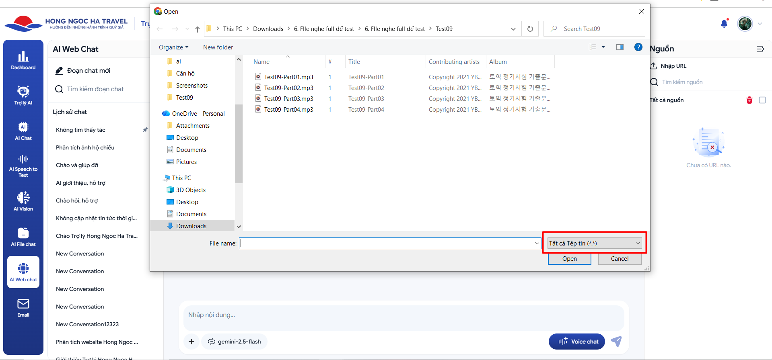Viewport: 772px width, 360px height.
Task: Refresh the Test09 folder listing
Action: pos(530,29)
